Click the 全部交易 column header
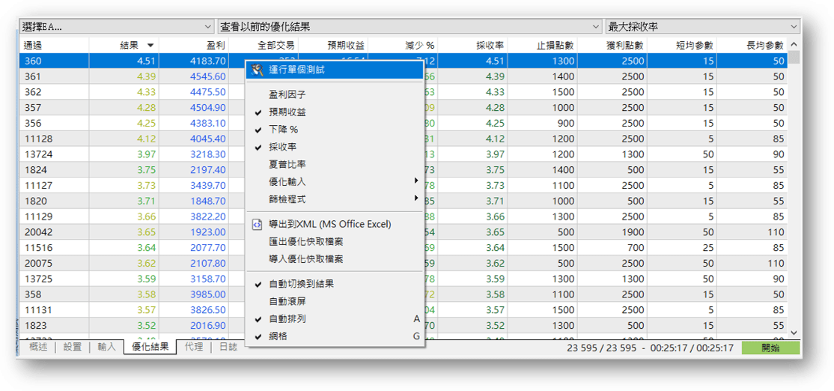 (264, 45)
